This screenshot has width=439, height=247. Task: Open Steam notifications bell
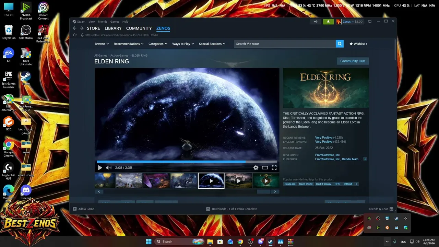328,22
